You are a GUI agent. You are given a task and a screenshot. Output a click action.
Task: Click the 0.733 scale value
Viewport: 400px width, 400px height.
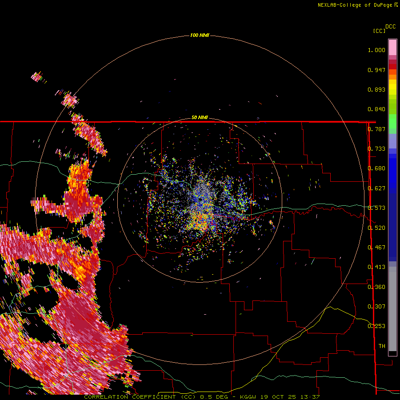coord(376,149)
